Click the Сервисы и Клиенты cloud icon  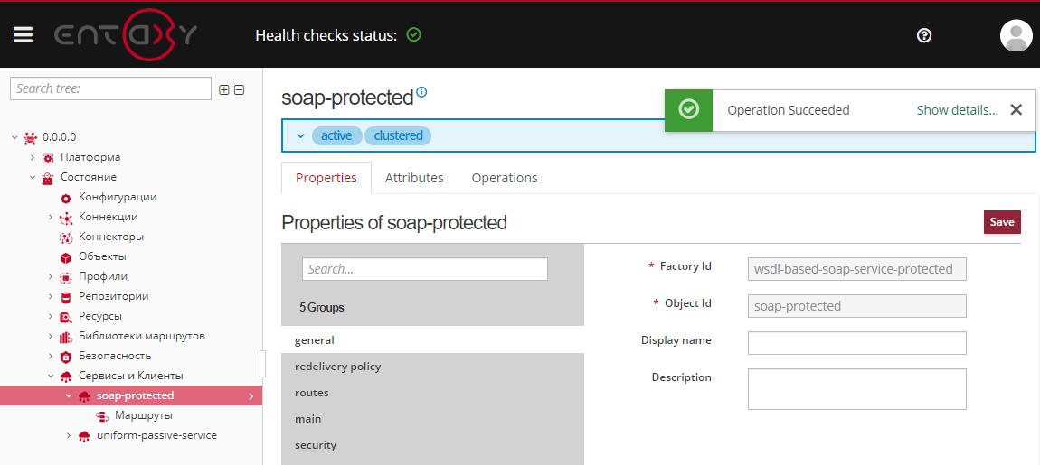66,377
